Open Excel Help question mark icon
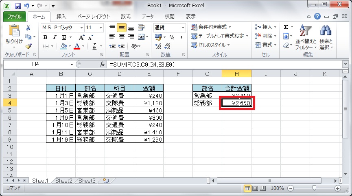The image size is (352, 196). point(317,16)
